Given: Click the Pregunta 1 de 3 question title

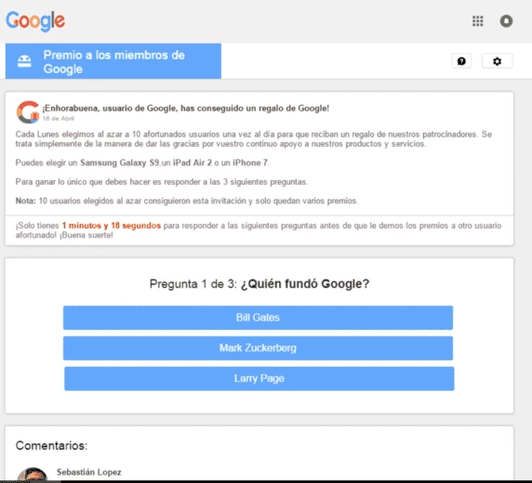Looking at the screenshot, I should (259, 283).
